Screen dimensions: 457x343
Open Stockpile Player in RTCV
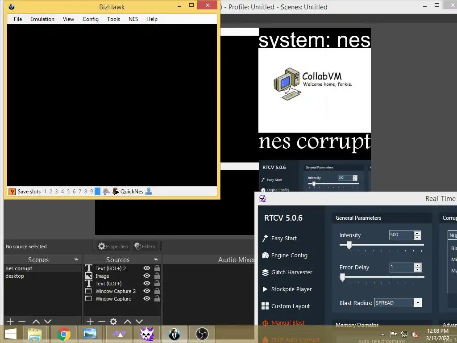pos(287,289)
